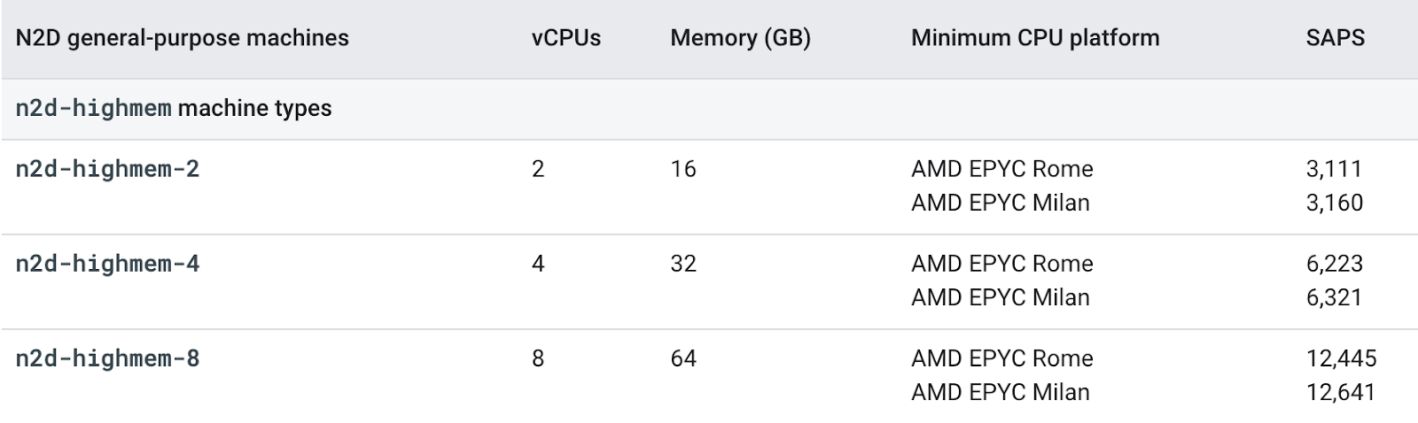The width and height of the screenshot is (1418, 423).
Task: Select the Memory (GB) column header
Action: [x=740, y=38]
